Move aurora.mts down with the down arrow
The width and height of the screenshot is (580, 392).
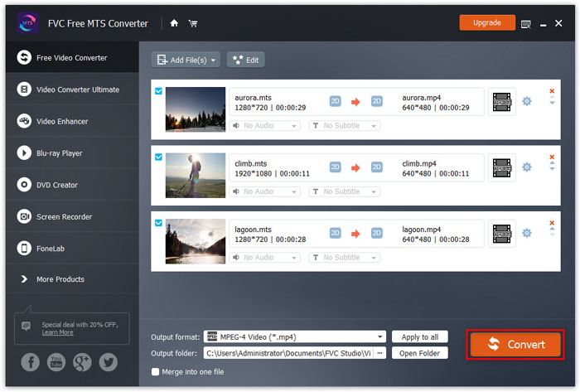(x=552, y=103)
